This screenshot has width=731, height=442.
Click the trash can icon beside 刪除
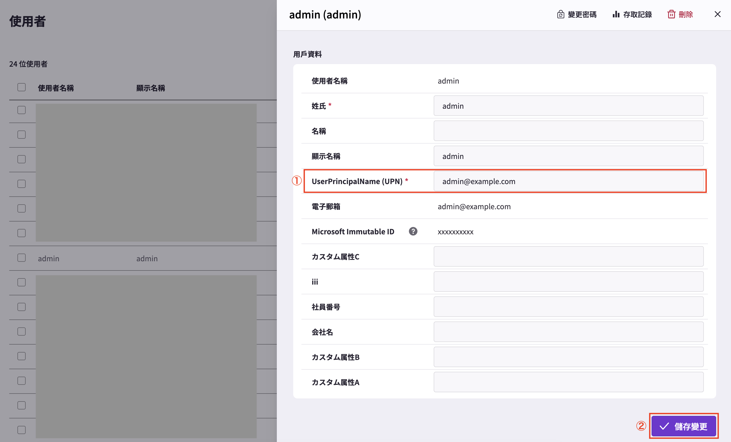click(671, 14)
